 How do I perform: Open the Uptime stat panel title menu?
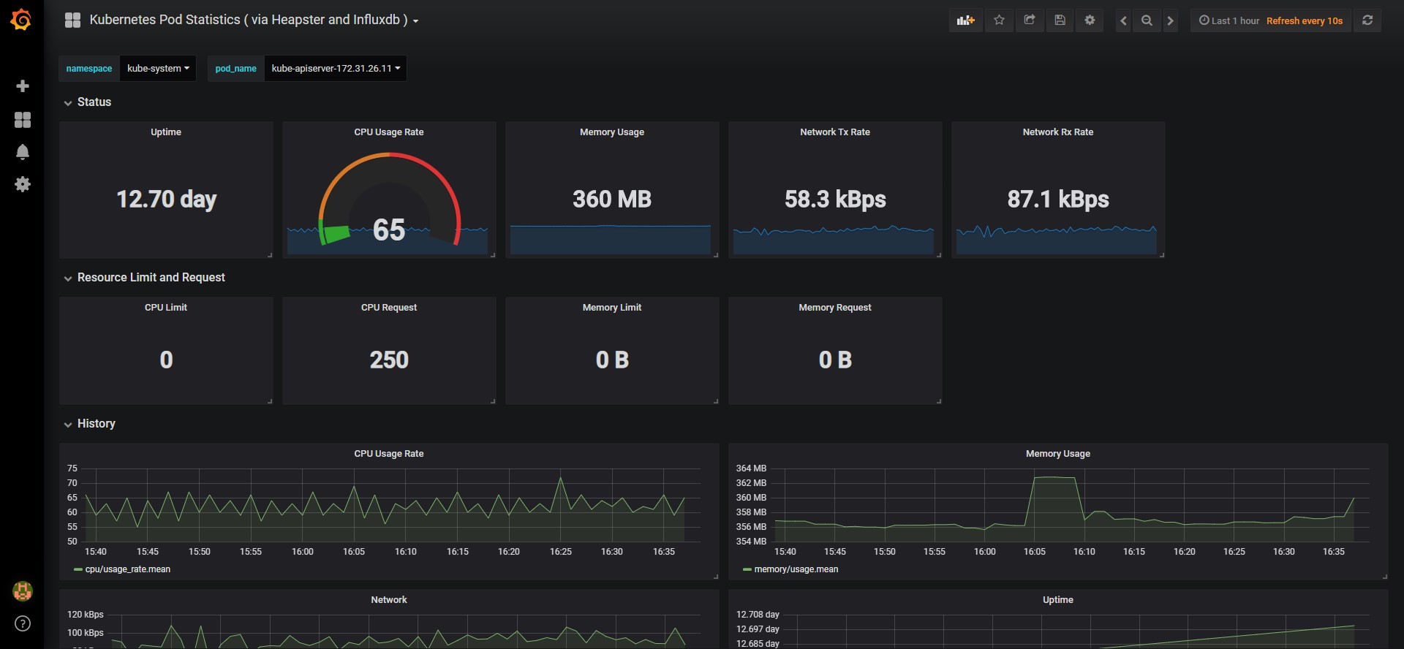click(166, 132)
